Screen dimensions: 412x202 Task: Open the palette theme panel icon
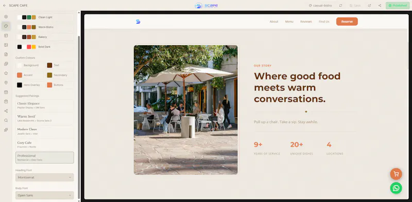tap(6, 26)
